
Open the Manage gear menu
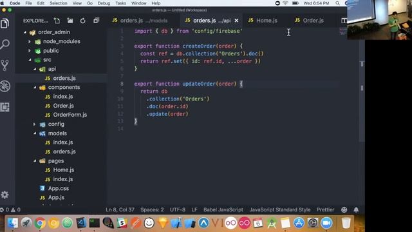click(5, 195)
